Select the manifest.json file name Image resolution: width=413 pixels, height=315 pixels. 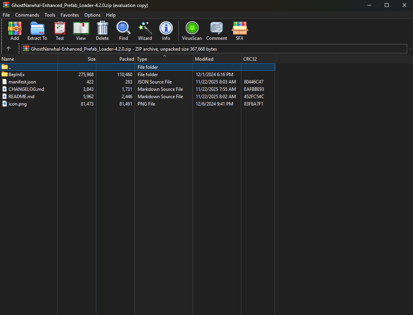22,82
